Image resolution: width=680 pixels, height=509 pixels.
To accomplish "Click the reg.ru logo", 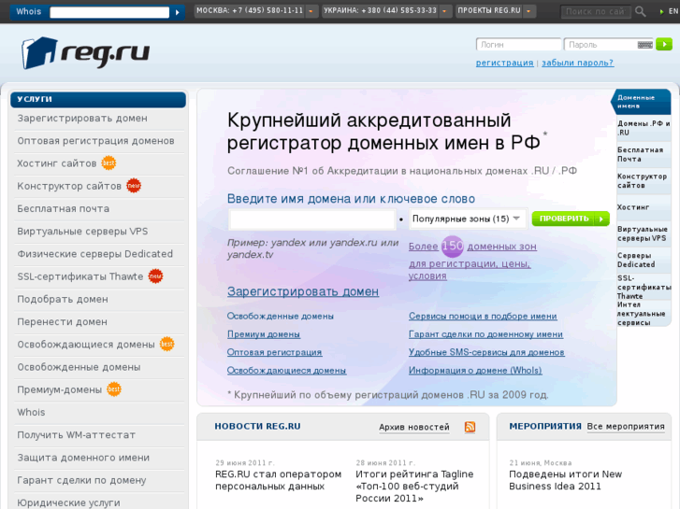I will pyautogui.click(x=85, y=53).
